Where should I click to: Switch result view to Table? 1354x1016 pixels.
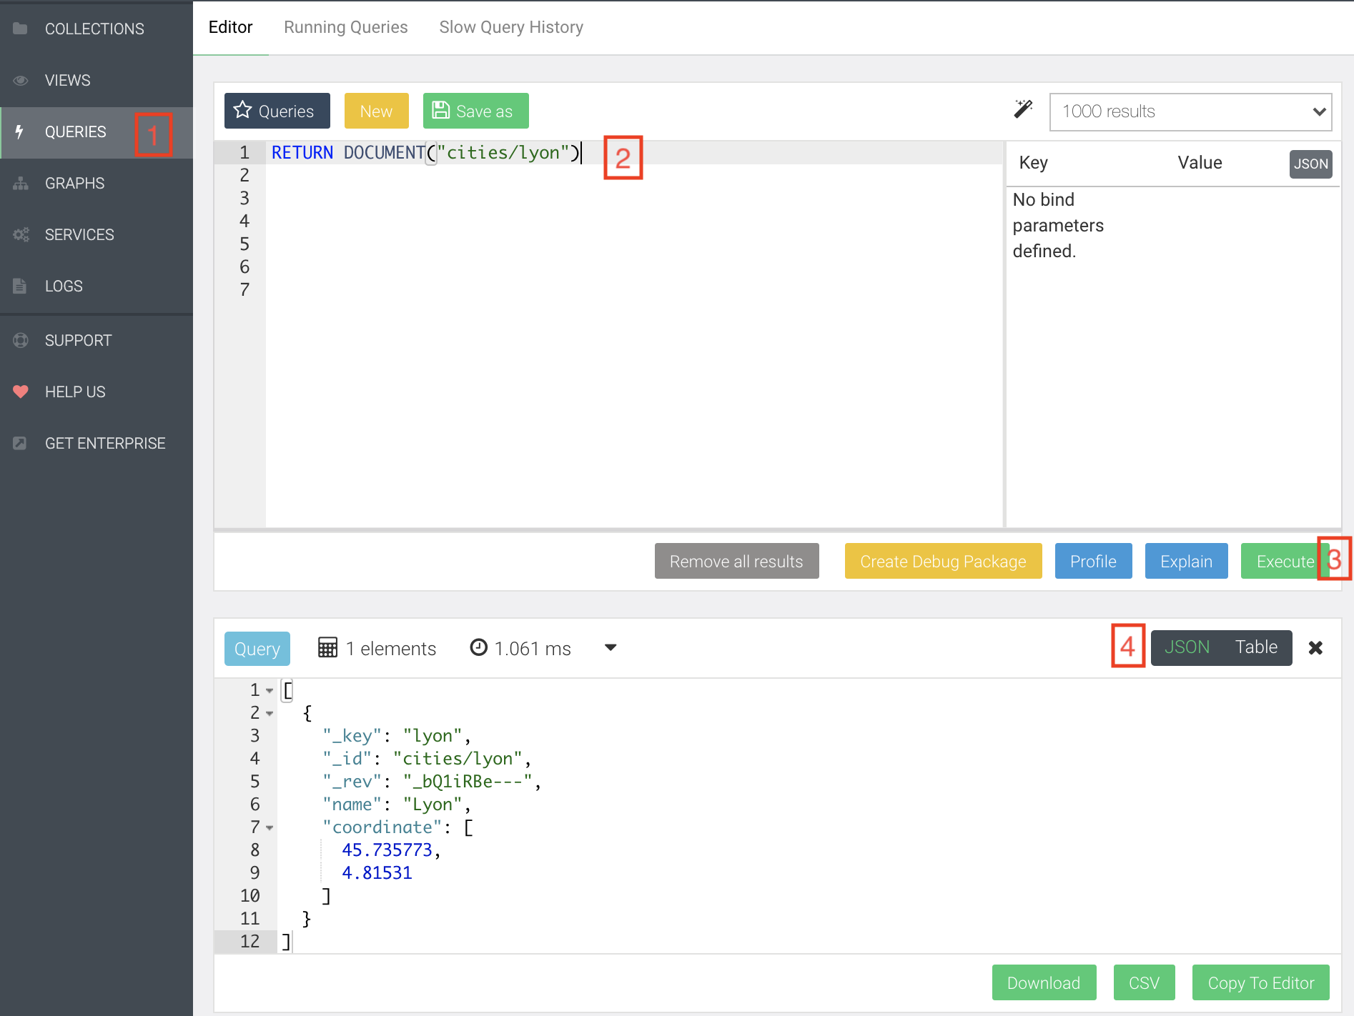[1256, 647]
